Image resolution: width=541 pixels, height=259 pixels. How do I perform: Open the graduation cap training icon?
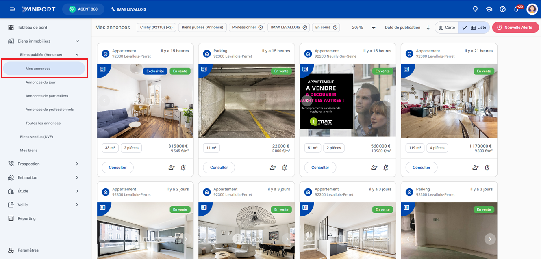point(489,9)
